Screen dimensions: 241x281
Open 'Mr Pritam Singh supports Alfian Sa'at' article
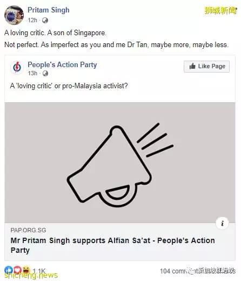[113, 245]
